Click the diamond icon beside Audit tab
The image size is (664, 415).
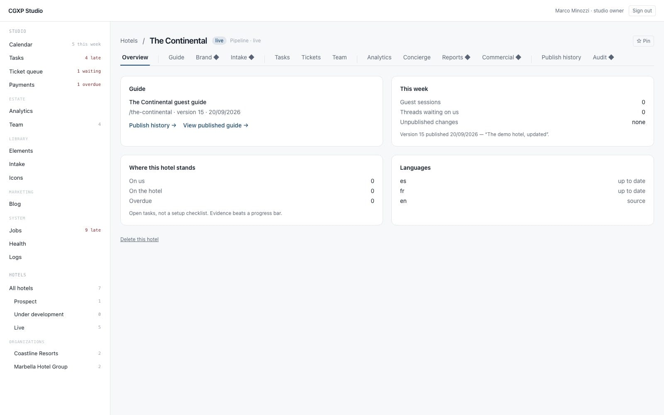click(x=611, y=57)
